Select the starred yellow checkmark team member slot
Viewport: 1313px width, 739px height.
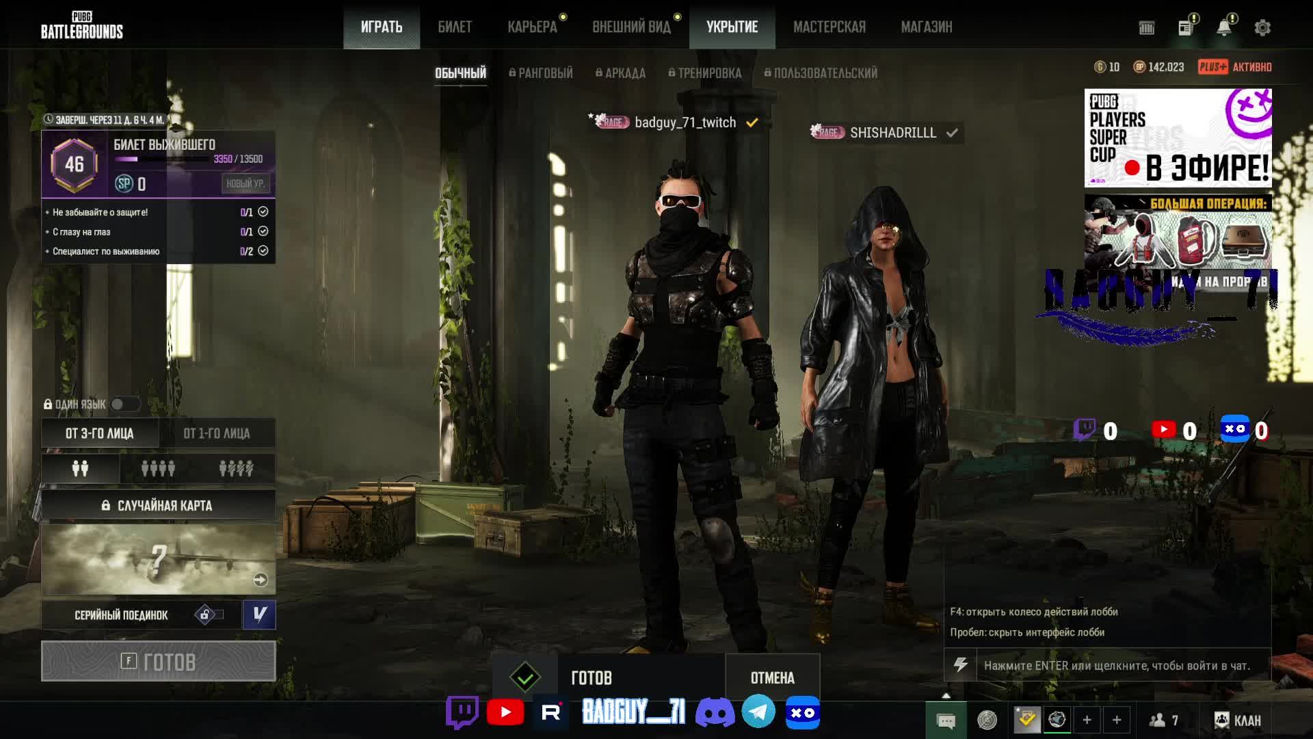click(1026, 719)
